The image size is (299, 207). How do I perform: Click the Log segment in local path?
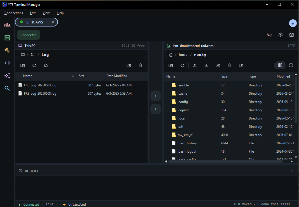click(45, 55)
